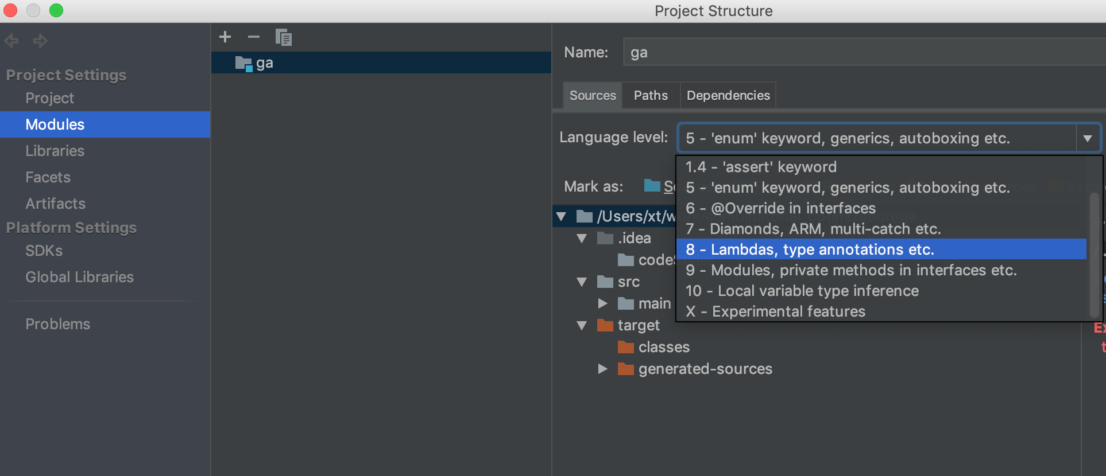1106x476 pixels.
Task: Pick 10 - Local variable type inference
Action: click(802, 291)
